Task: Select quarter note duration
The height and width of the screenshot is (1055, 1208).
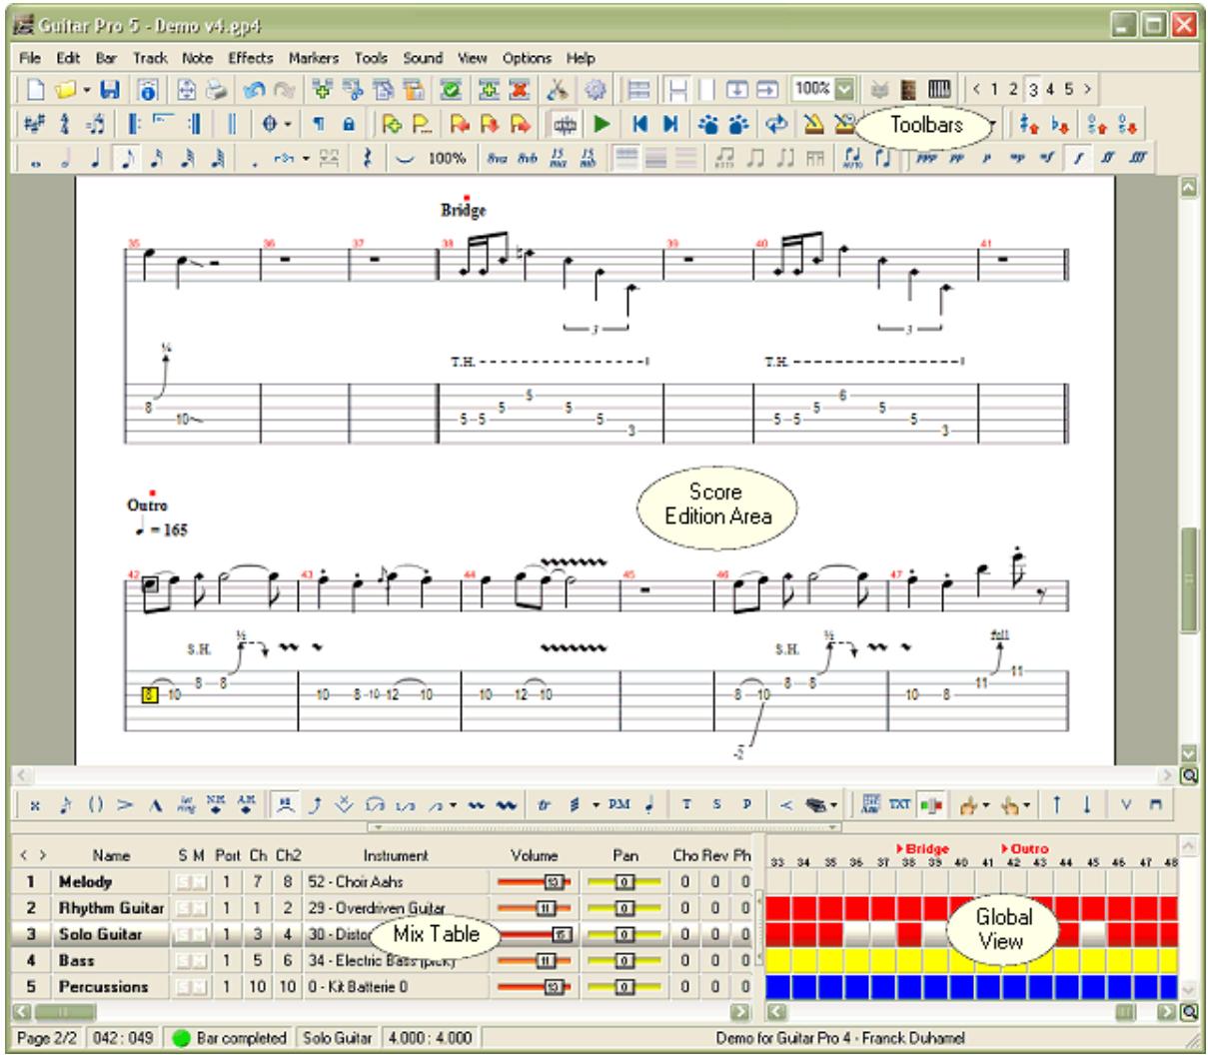Action: pyautogui.click(x=98, y=158)
